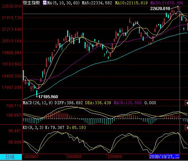Screen dimensions: 188x161
Task: Click the 21213.446 price axis label
Action: pyautogui.click(x=11, y=29)
